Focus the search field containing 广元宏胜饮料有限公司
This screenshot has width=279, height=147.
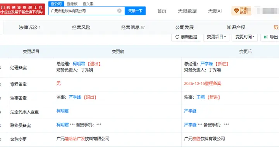pyautogui.click(x=87, y=11)
